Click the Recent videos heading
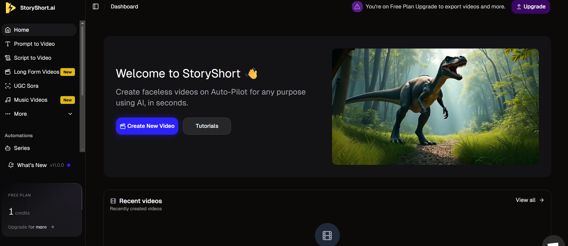 pyautogui.click(x=141, y=201)
